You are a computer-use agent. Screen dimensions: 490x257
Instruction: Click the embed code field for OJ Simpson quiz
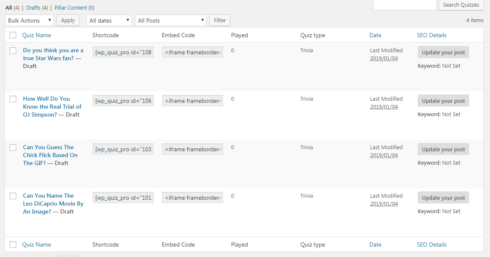click(193, 101)
